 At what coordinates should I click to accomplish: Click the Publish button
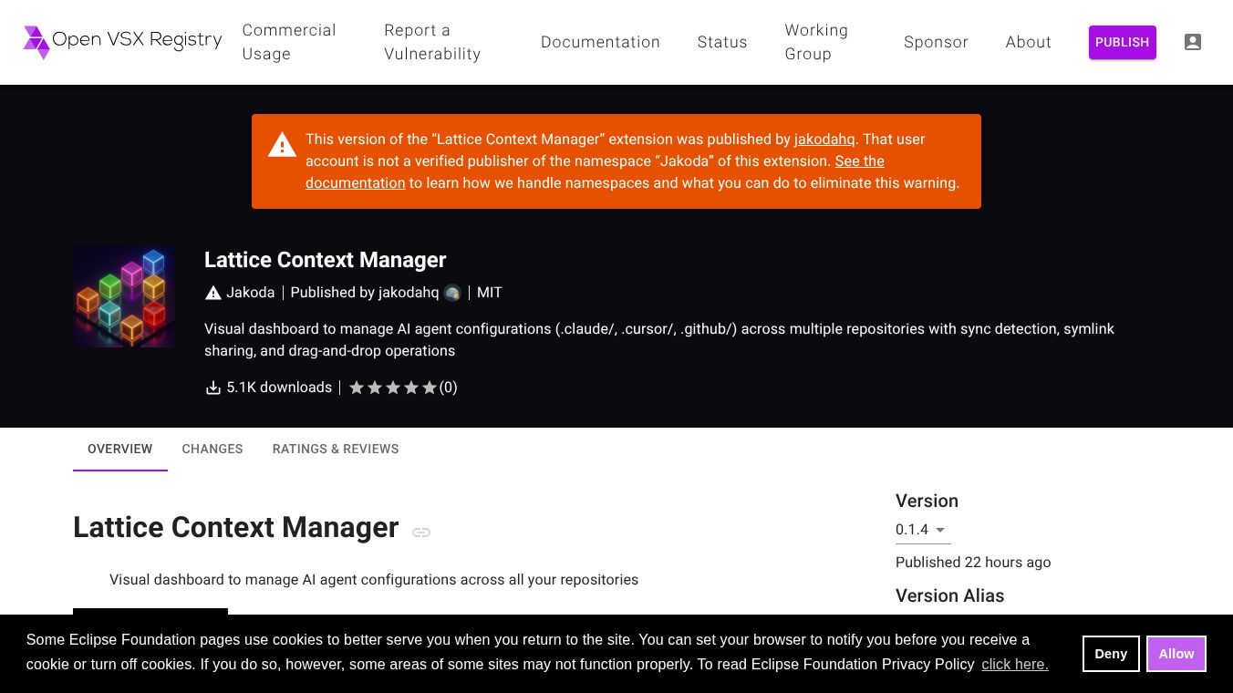[1123, 42]
